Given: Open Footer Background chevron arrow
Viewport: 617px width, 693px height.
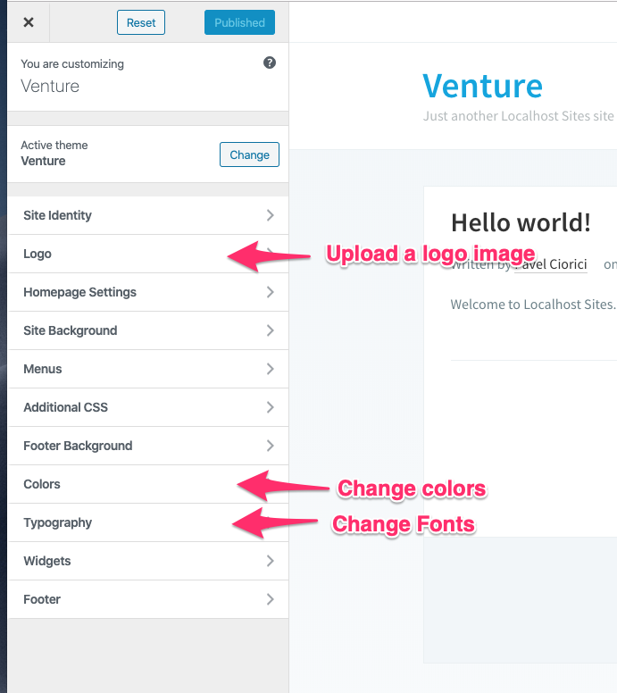Looking at the screenshot, I should pos(270,446).
